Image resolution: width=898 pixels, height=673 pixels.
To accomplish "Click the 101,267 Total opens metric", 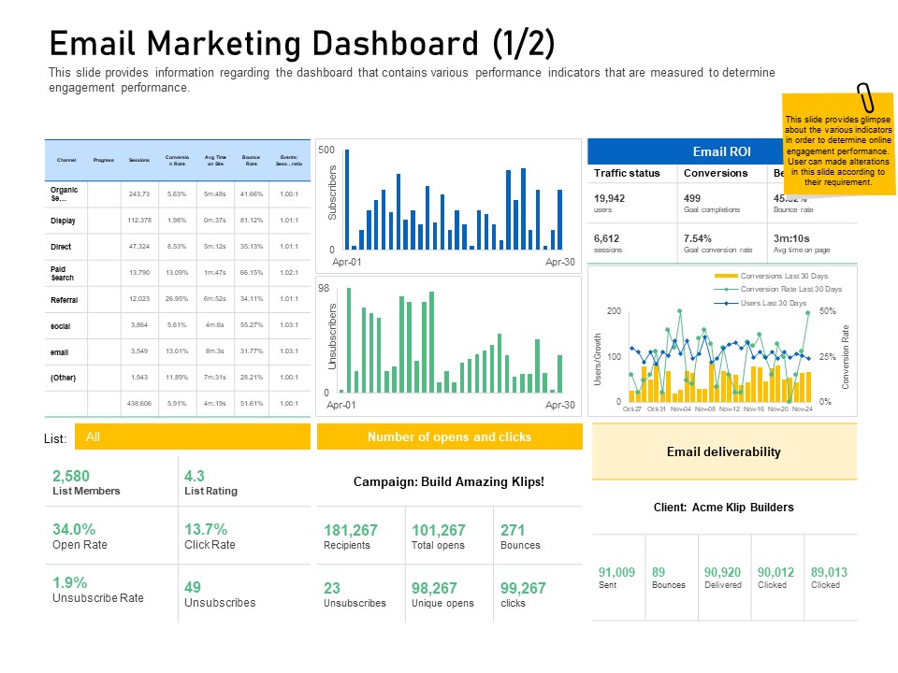I will coord(439,537).
